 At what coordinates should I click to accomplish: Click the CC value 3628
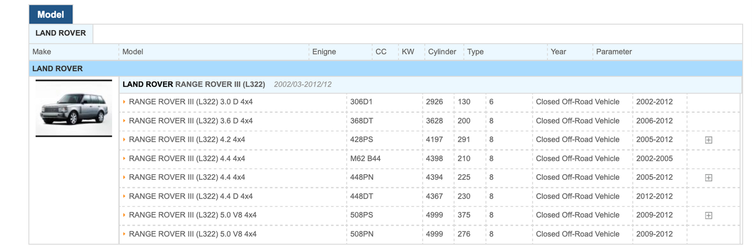[435, 121]
